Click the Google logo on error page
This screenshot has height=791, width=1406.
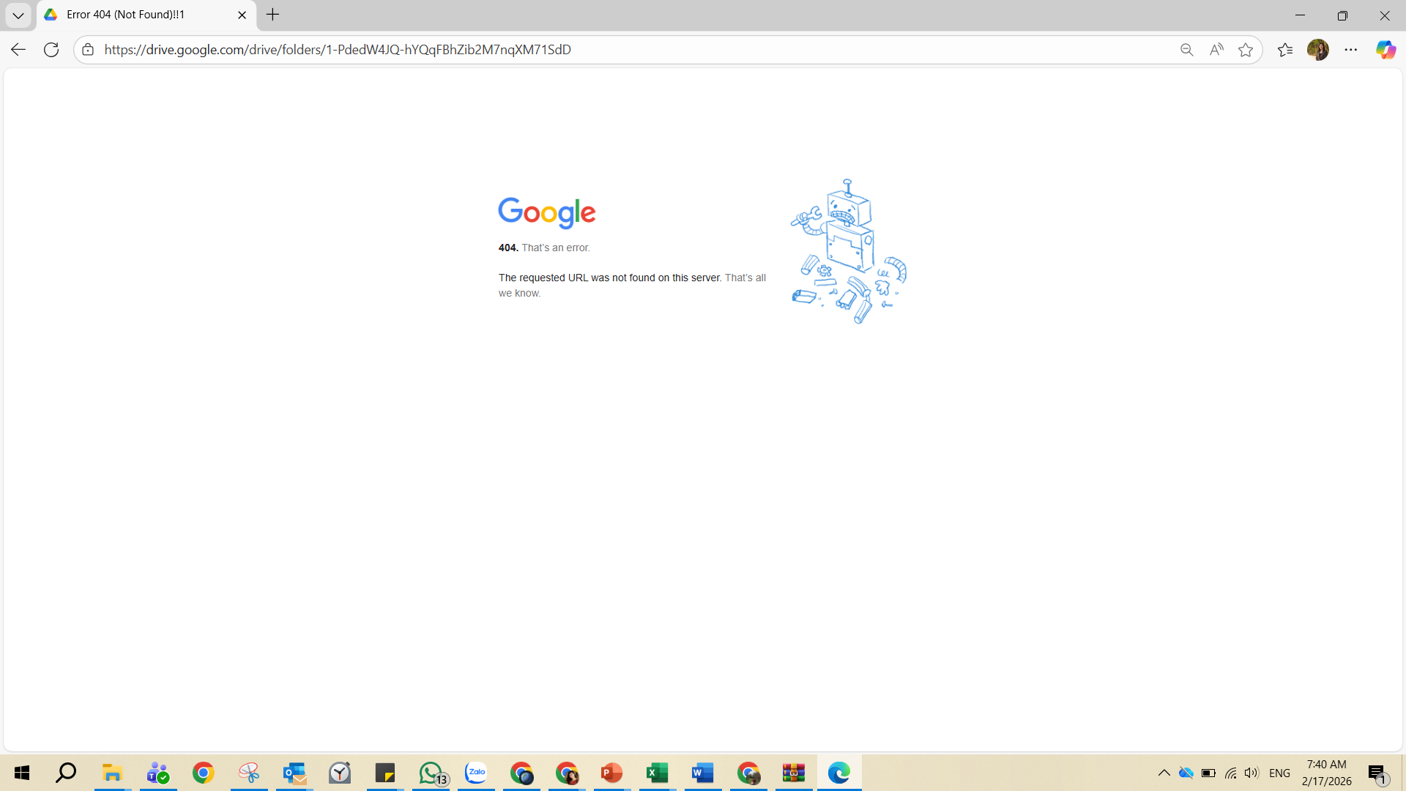point(547,212)
